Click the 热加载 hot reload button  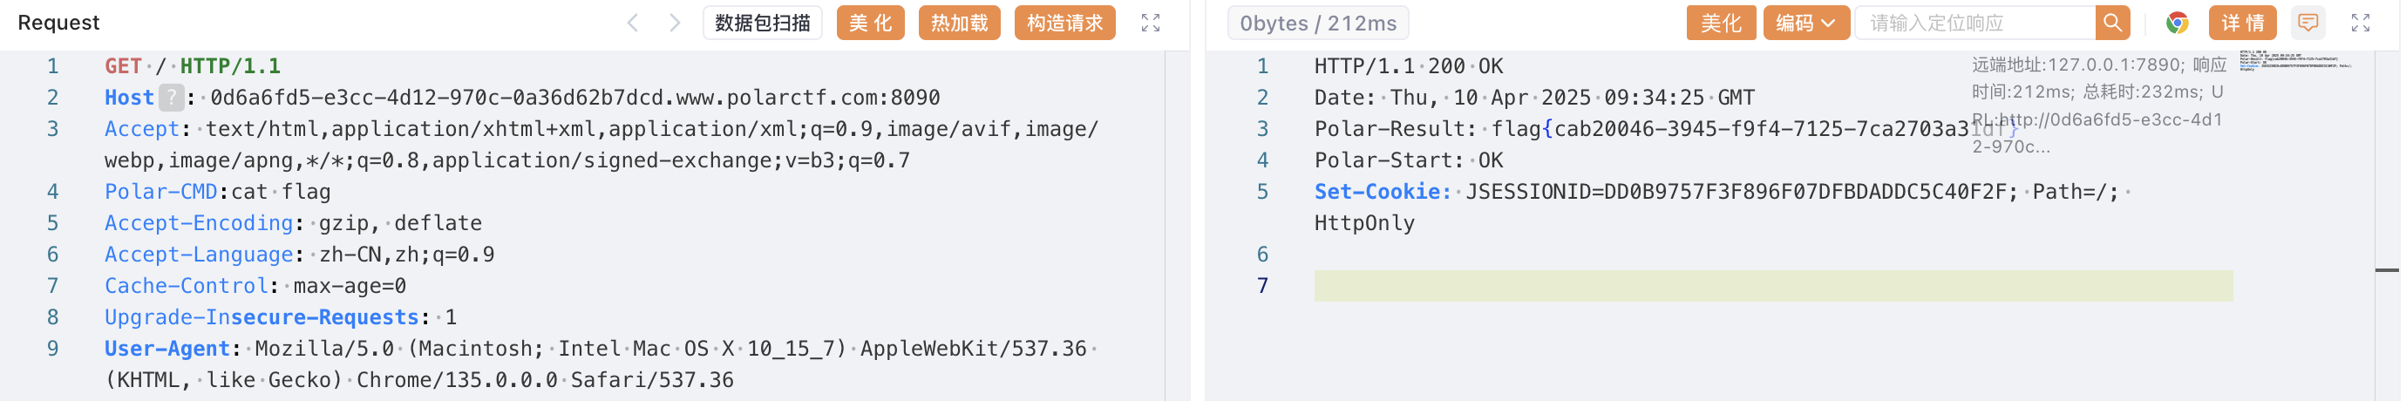click(x=959, y=23)
